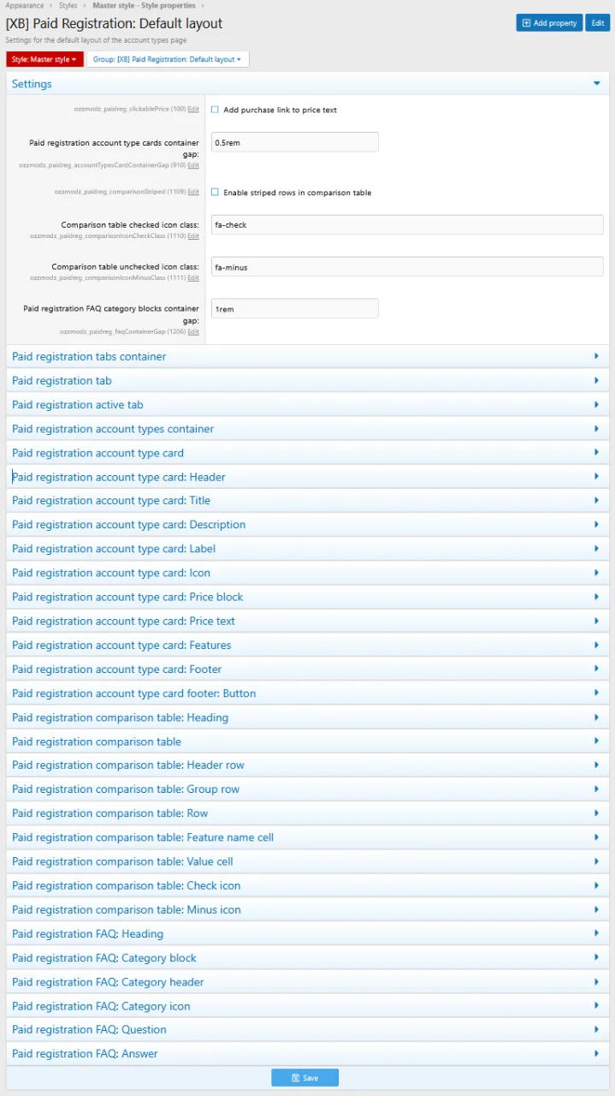Expand Paid registration tabs container section

pyautogui.click(x=308, y=356)
